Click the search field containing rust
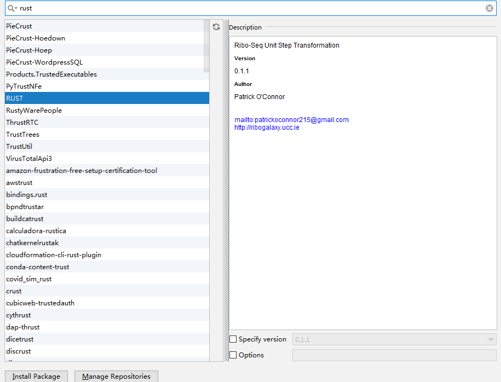The image size is (501, 382). point(251,8)
